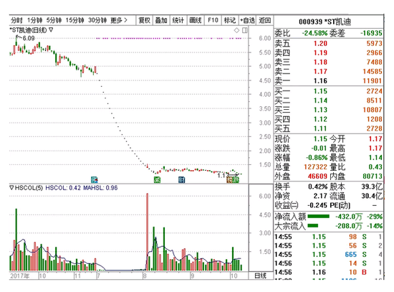Select the 30分钟 period tab
394x292 pixels.
coord(97,20)
